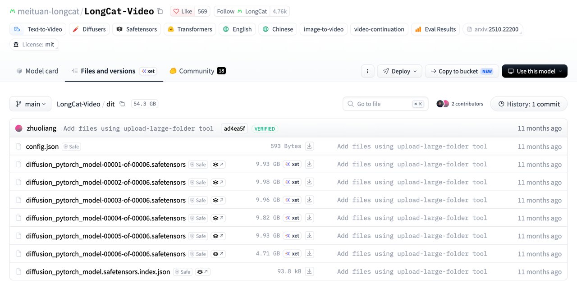
Task: Download diffusion_pytorch_model-00003-of-00006.safetensors
Action: pos(309,200)
